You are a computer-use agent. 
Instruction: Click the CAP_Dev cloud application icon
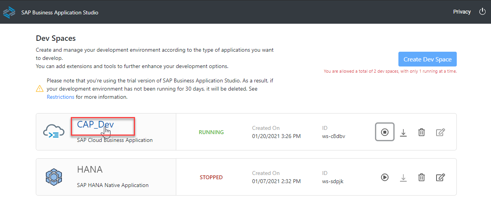[54, 132]
